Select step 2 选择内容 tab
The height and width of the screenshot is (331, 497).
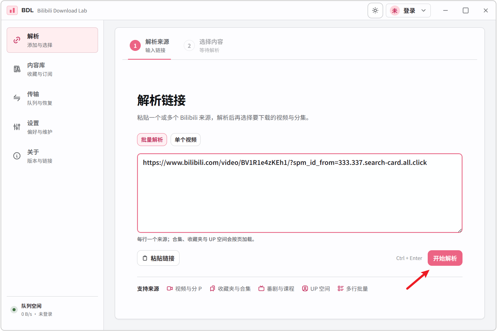pyautogui.click(x=204, y=46)
